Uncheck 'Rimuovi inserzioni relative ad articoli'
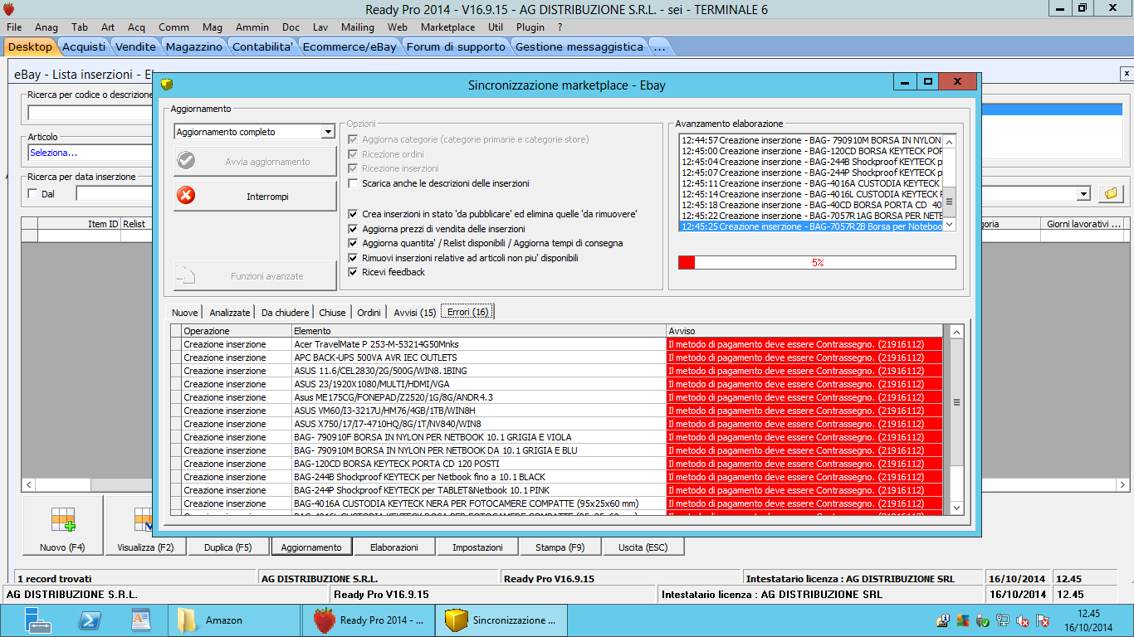Image resolution: width=1134 pixels, height=637 pixels. [354, 258]
